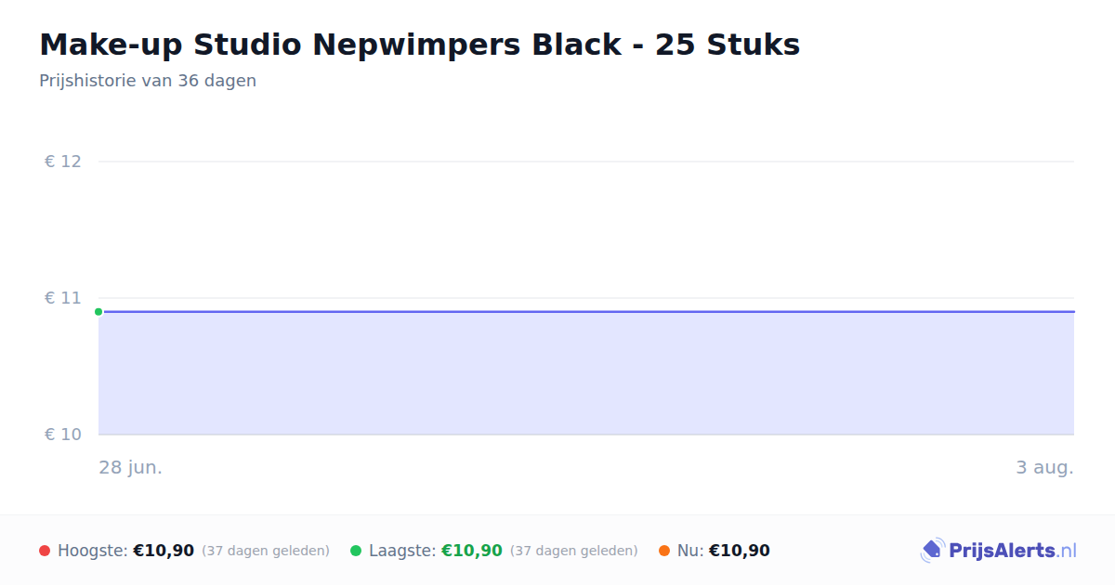Click the PrijsAlerts price tag logo icon
1115x585 pixels.
coord(932,551)
